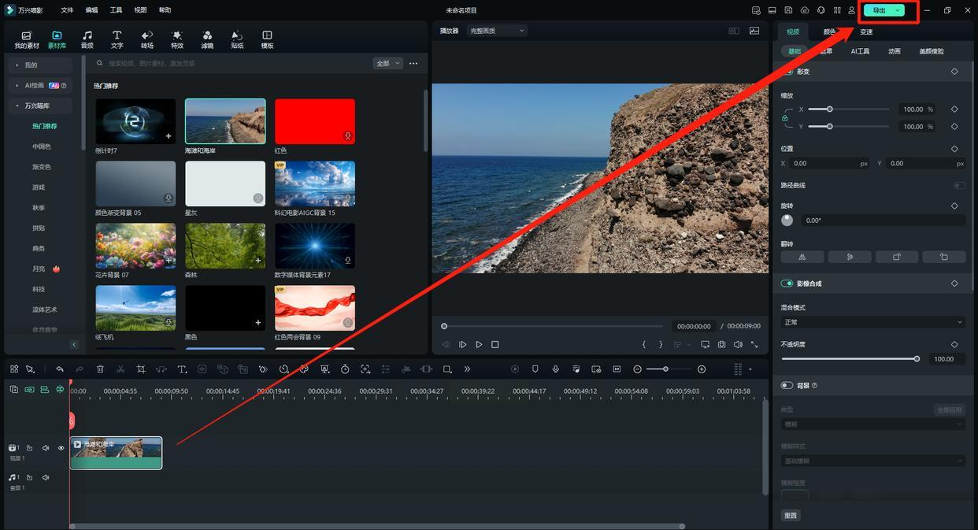Click the text tool icon in timeline toolbar
Viewport: 978px width, 530px height.
click(182, 369)
